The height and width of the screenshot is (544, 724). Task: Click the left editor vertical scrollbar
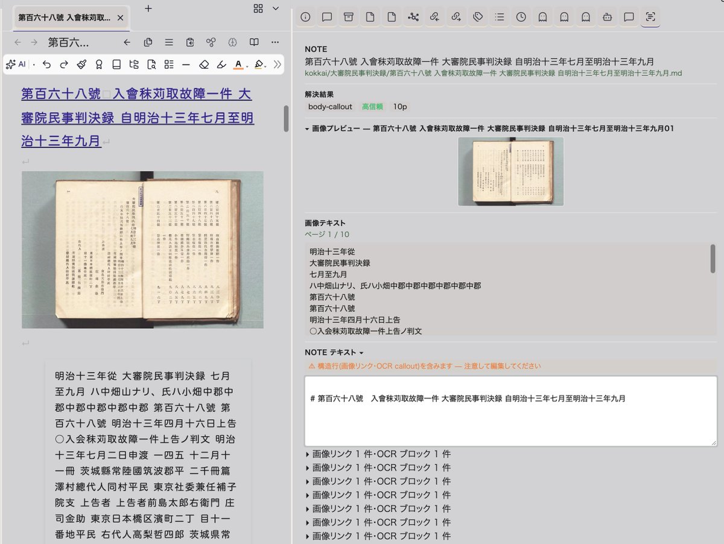click(x=286, y=119)
